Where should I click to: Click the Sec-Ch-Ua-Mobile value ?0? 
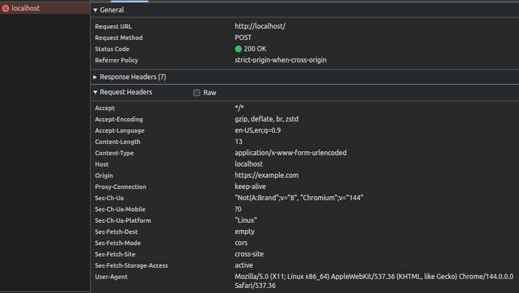coord(238,209)
